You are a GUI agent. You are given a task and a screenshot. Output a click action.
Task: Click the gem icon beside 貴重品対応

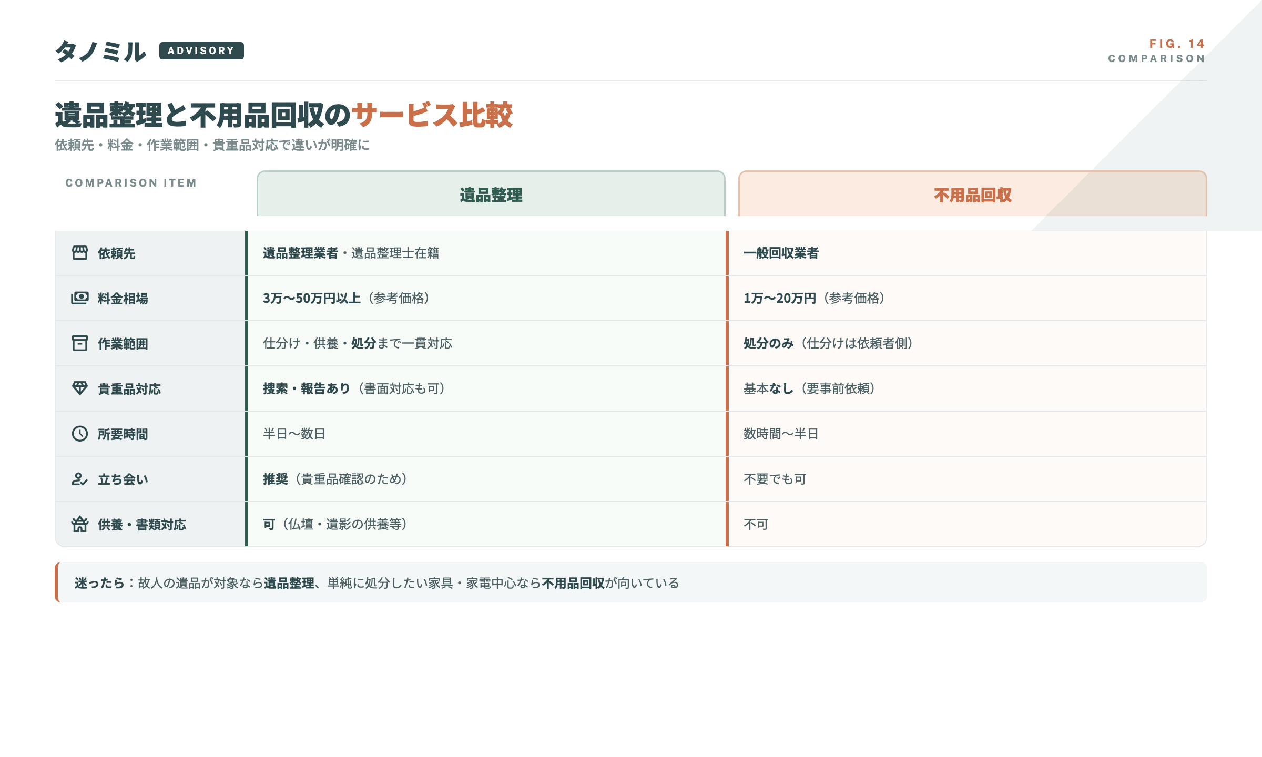[x=80, y=388]
